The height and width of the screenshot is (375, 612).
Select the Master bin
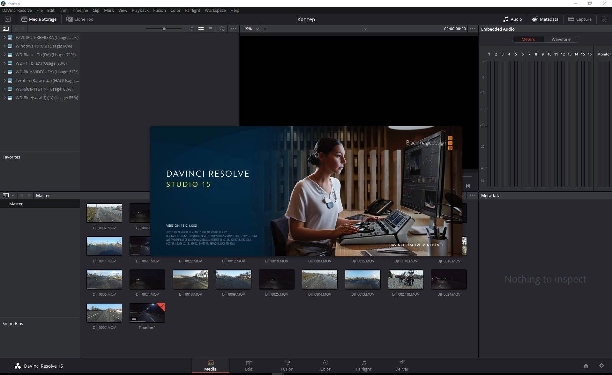tap(40, 204)
